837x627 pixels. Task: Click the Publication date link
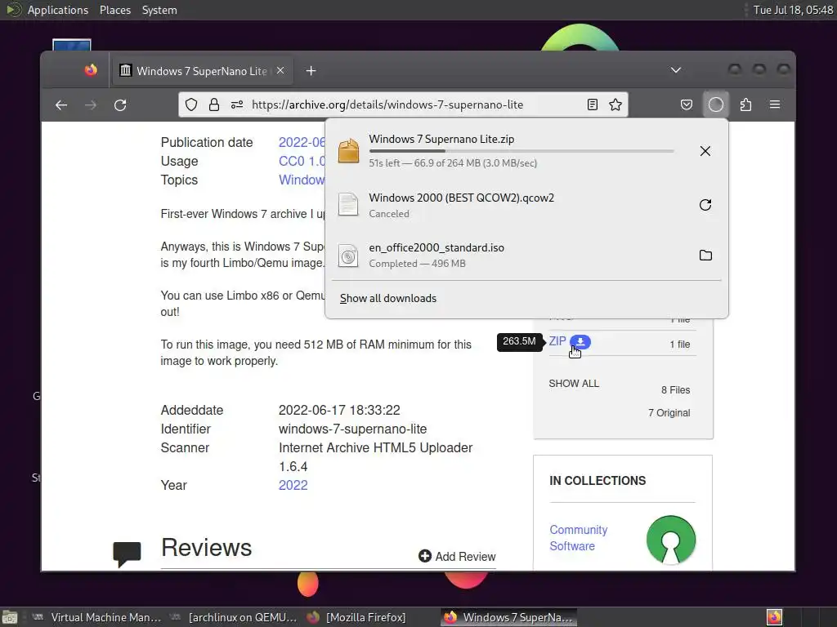tap(302, 142)
